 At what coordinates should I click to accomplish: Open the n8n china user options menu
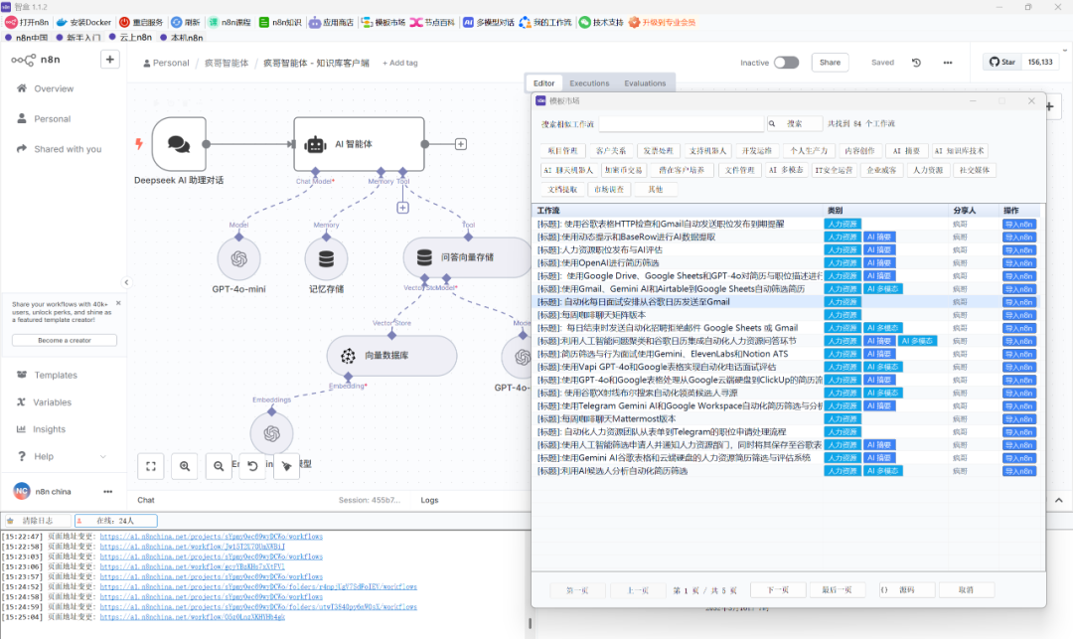tap(107, 492)
